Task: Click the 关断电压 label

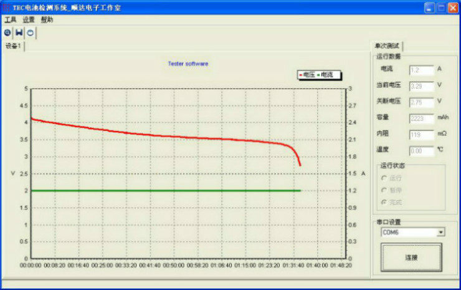Action: [x=389, y=101]
